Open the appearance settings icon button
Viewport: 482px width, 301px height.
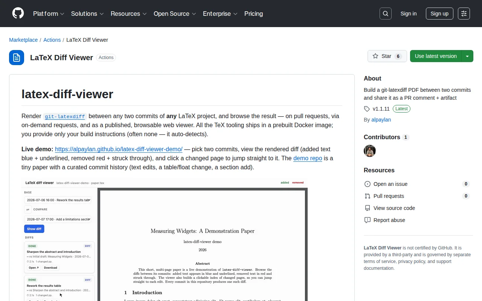coord(464,14)
